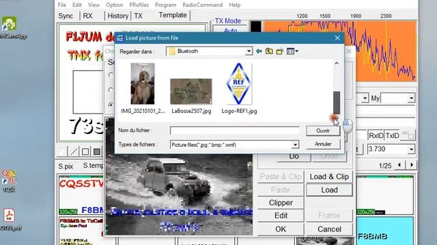Click the file list scroll up arrow
Viewport: 437px width, 245px height.
(337, 63)
